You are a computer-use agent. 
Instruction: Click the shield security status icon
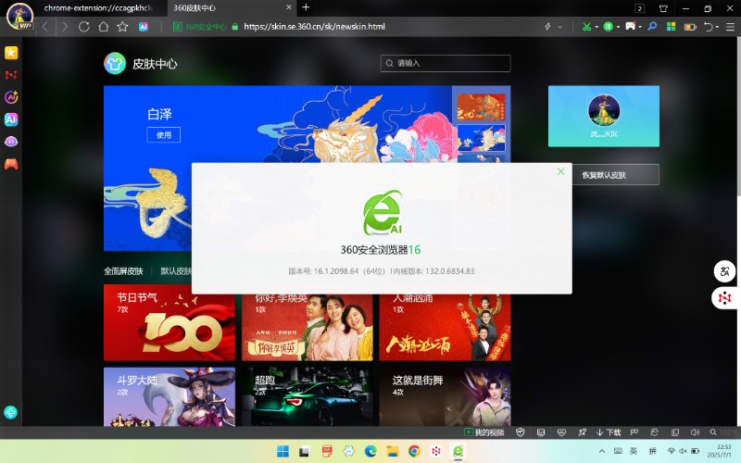[521, 432]
